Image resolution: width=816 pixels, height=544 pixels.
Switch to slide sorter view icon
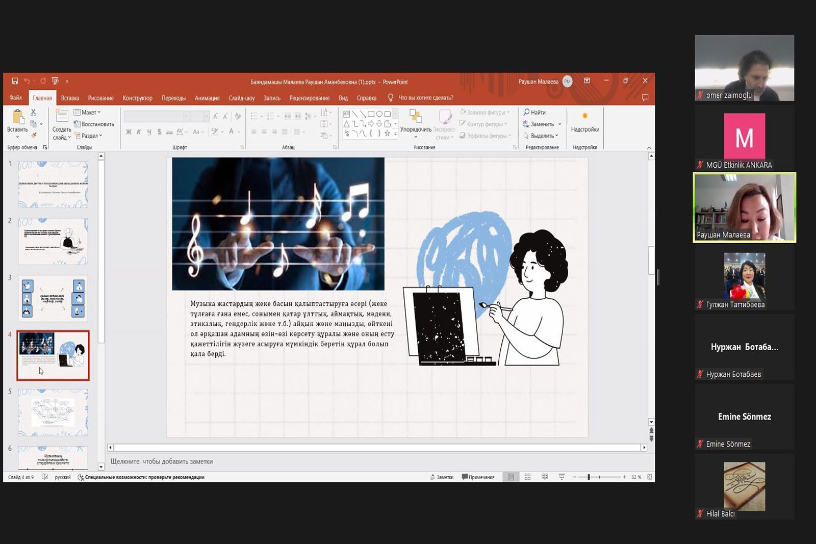[528, 477]
